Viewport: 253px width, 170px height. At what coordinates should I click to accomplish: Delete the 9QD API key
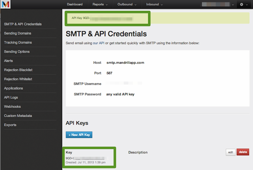coord(243,152)
